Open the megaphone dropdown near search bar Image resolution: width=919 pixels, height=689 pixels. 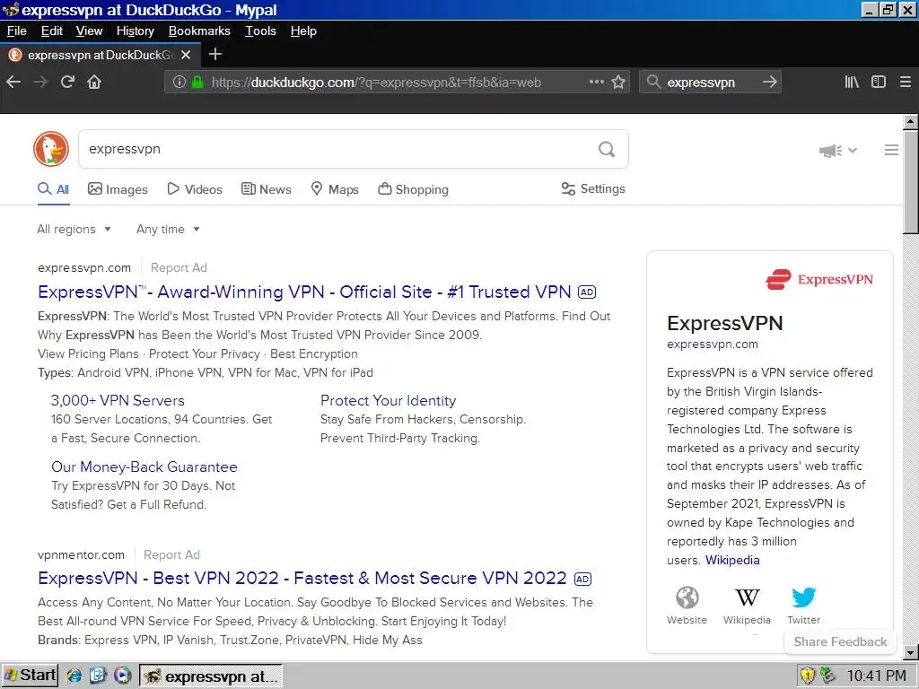click(838, 151)
